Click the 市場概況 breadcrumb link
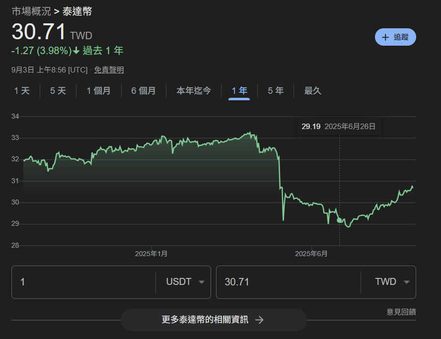Image resolution: width=441 pixels, height=339 pixels. [31, 11]
